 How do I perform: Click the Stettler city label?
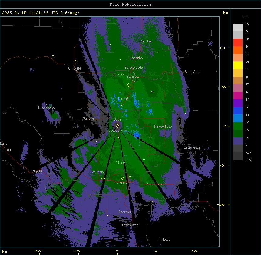coord(192,72)
